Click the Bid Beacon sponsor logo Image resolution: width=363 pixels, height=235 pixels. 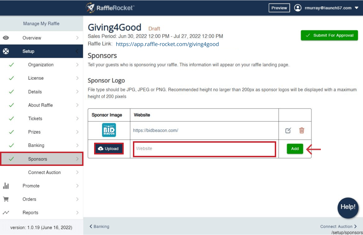point(109,130)
